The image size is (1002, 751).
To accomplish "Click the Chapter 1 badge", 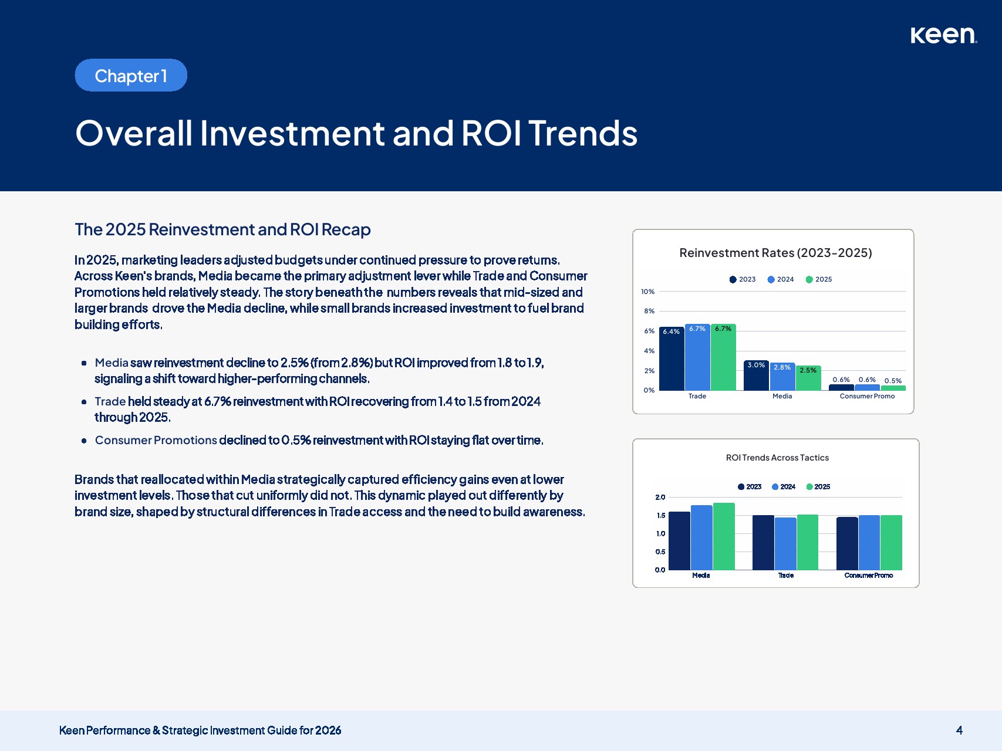I will pyautogui.click(x=131, y=76).
